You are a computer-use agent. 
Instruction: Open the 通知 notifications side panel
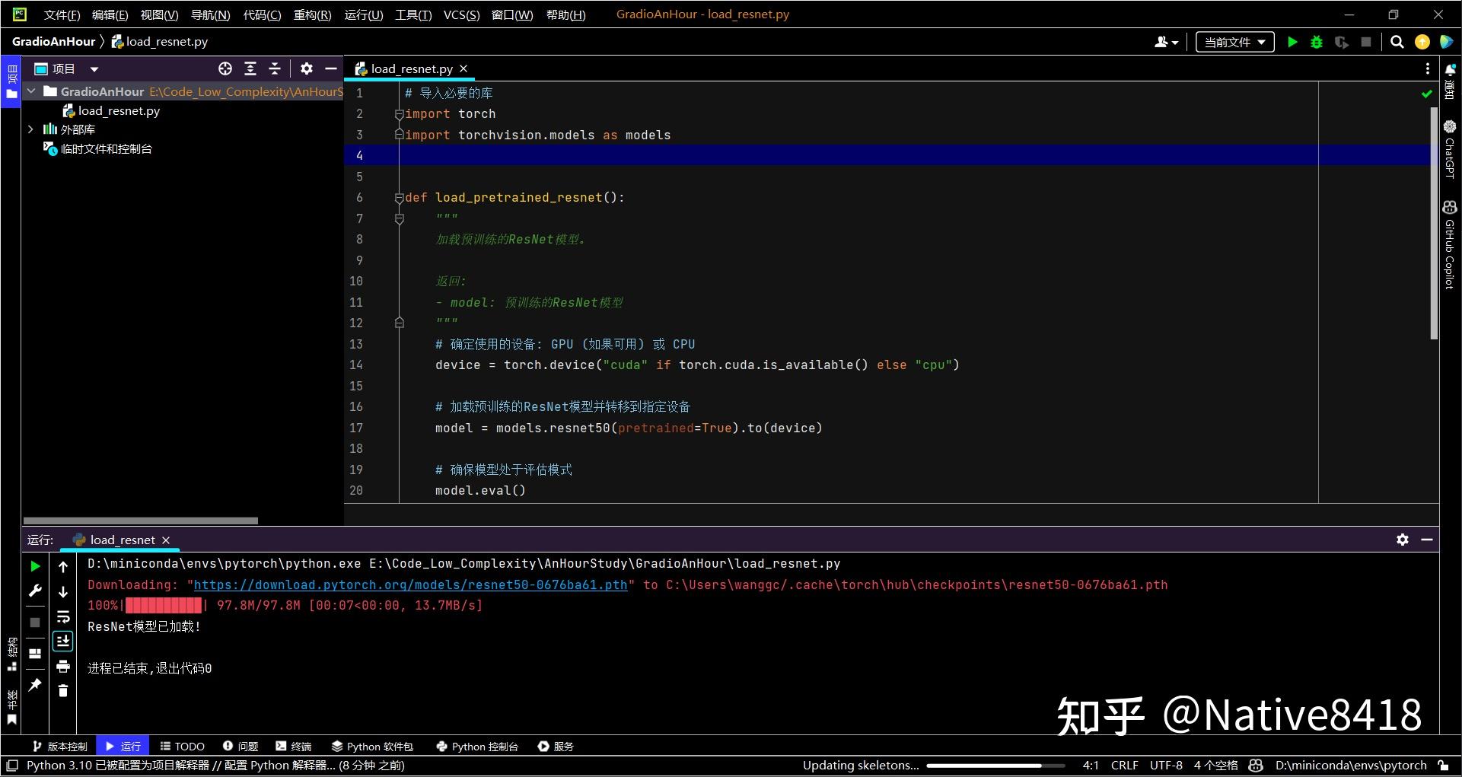1450,81
